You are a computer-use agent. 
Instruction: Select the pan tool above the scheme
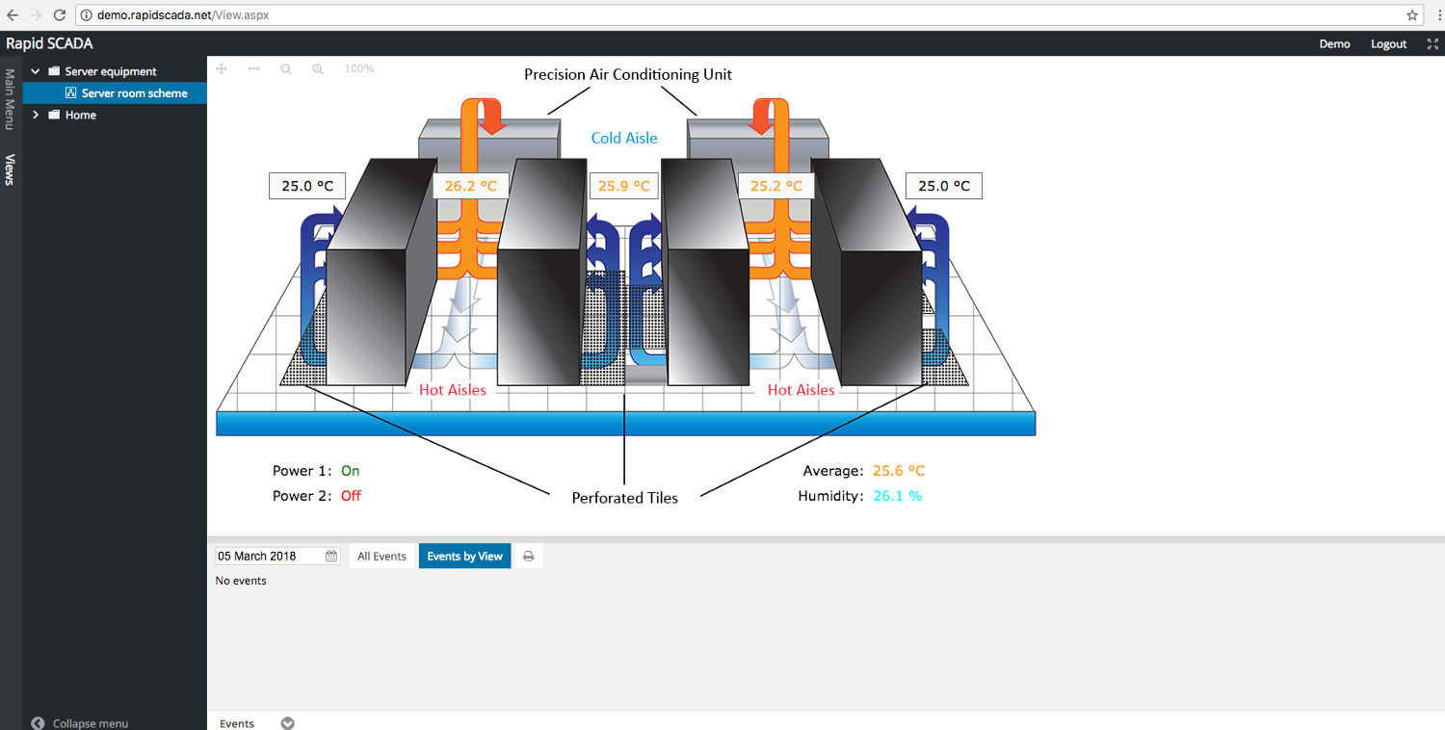click(x=221, y=68)
